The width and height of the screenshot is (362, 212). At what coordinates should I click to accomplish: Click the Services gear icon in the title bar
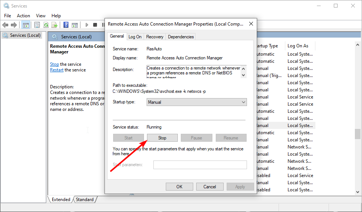6,6
